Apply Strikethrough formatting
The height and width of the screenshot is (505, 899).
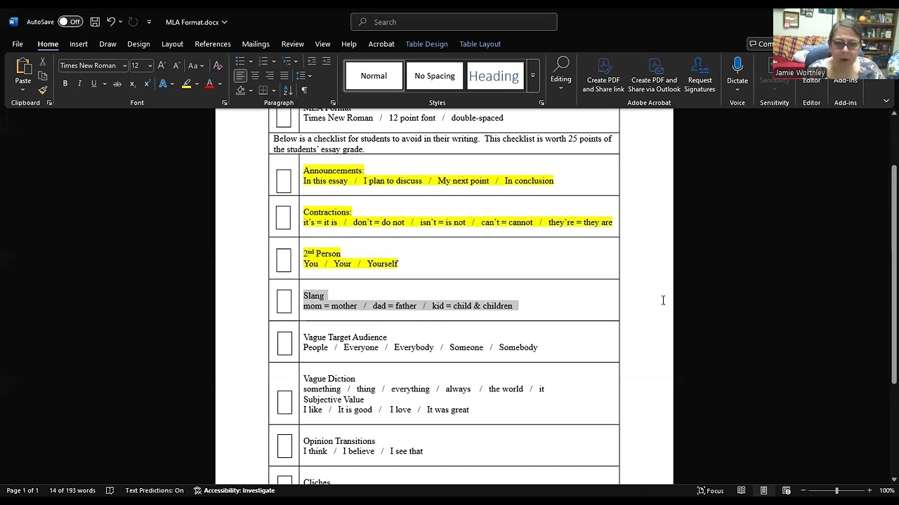pos(117,83)
